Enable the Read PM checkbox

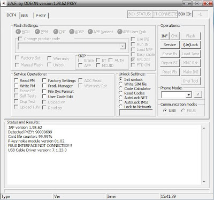[16, 80]
